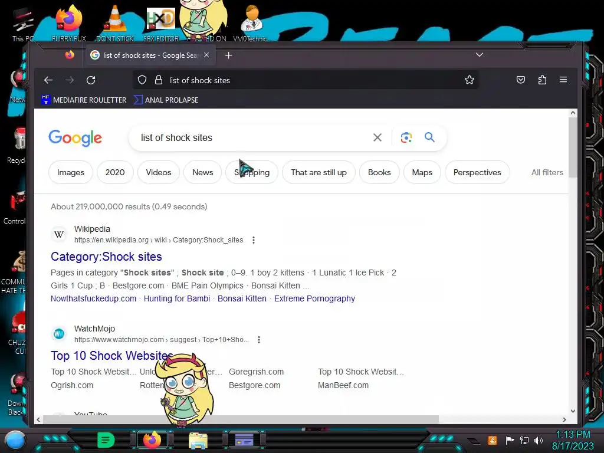Select the Perspectives filter chip

click(477, 173)
